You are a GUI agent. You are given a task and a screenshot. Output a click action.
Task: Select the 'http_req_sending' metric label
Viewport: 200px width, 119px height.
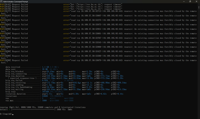click(14, 85)
